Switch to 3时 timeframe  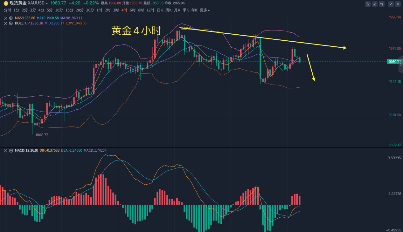[x=116, y=10]
